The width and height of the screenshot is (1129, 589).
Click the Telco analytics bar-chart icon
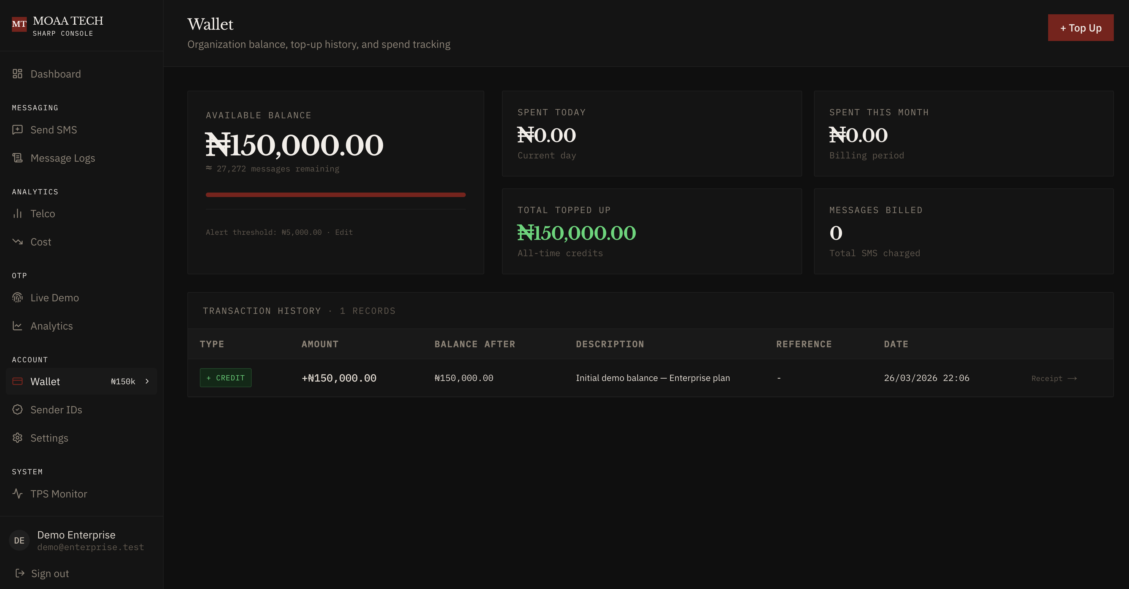[17, 213]
